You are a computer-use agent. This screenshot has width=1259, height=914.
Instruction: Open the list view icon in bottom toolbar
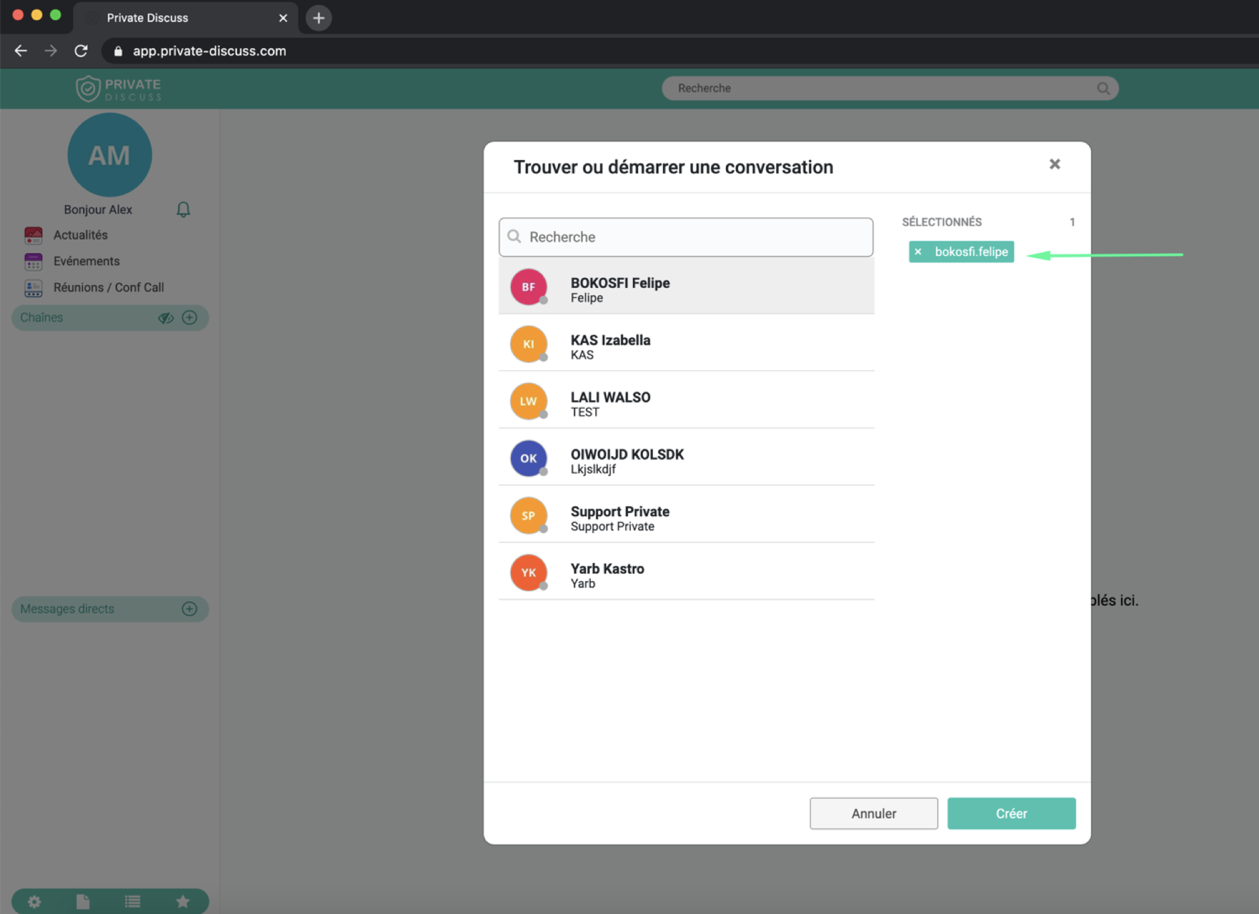pos(133,901)
